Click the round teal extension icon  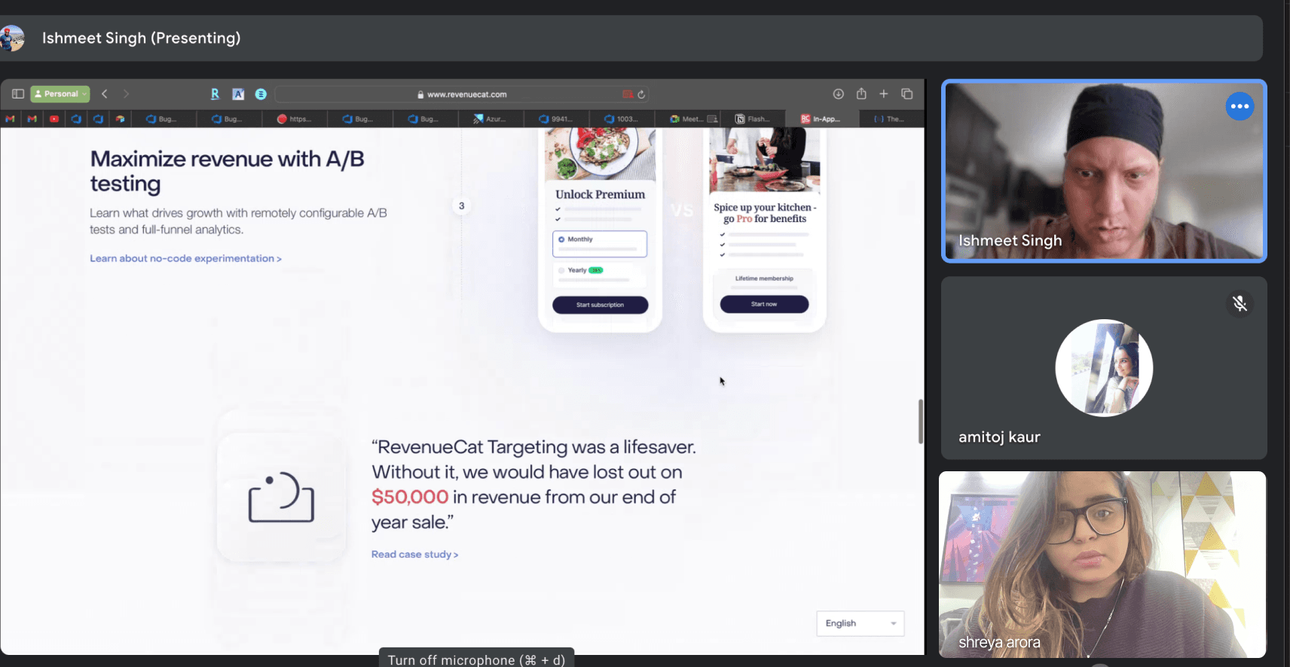pyautogui.click(x=261, y=94)
